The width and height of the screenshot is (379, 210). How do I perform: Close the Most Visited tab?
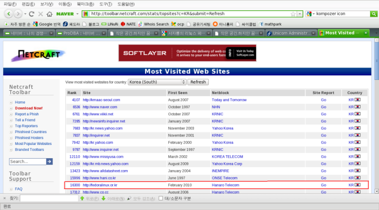366,33
